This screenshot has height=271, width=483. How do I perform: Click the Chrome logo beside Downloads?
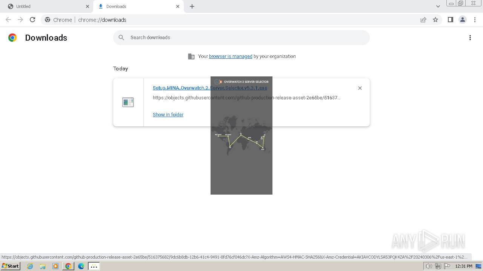click(12, 38)
